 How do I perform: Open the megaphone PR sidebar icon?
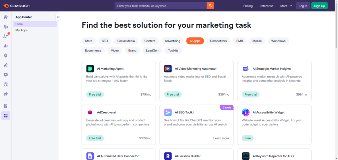pos(6,94)
